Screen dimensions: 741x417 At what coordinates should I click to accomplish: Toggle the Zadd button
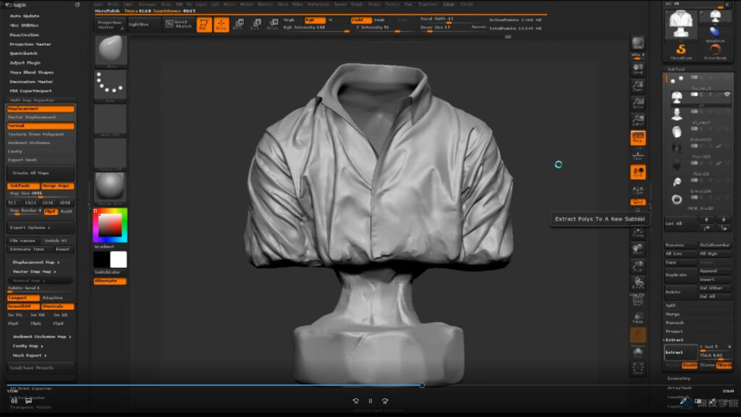360,20
